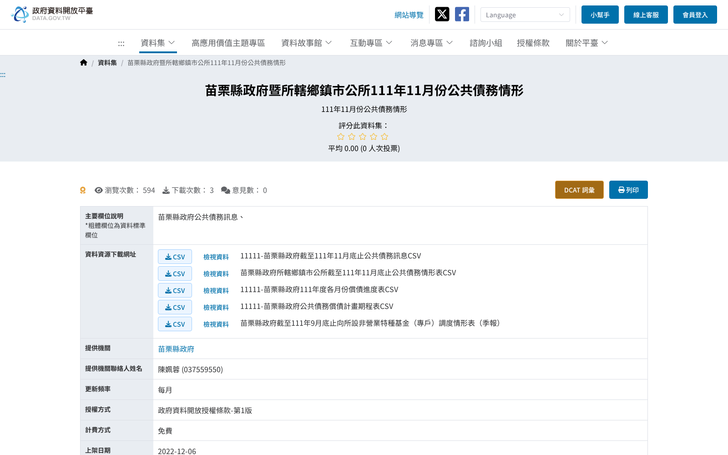
Task: Expand the 互動專區 menu
Action: 371,43
